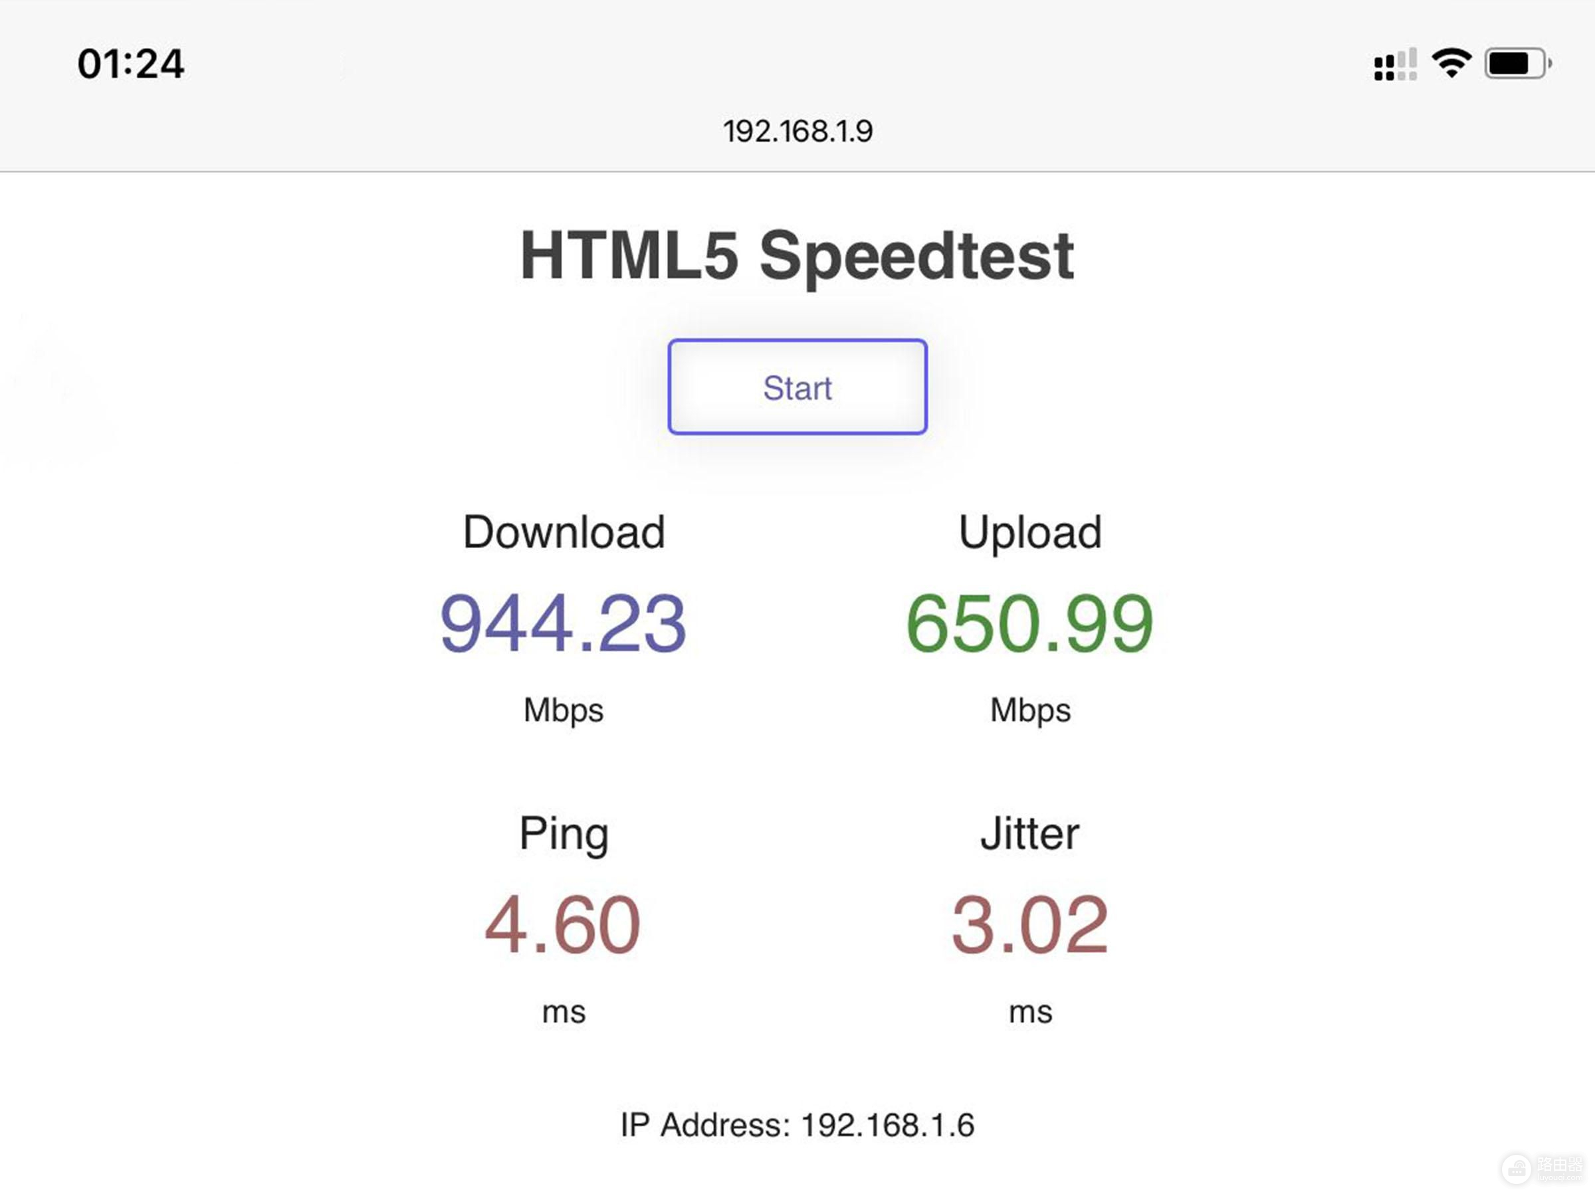
Task: Click the Start button to begin test
Action: 796,385
